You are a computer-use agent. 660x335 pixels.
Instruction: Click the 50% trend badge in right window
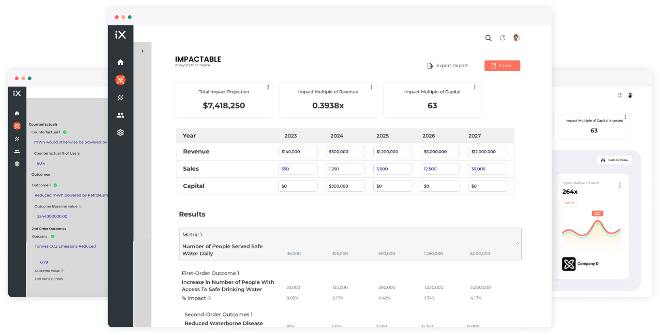pos(570,203)
